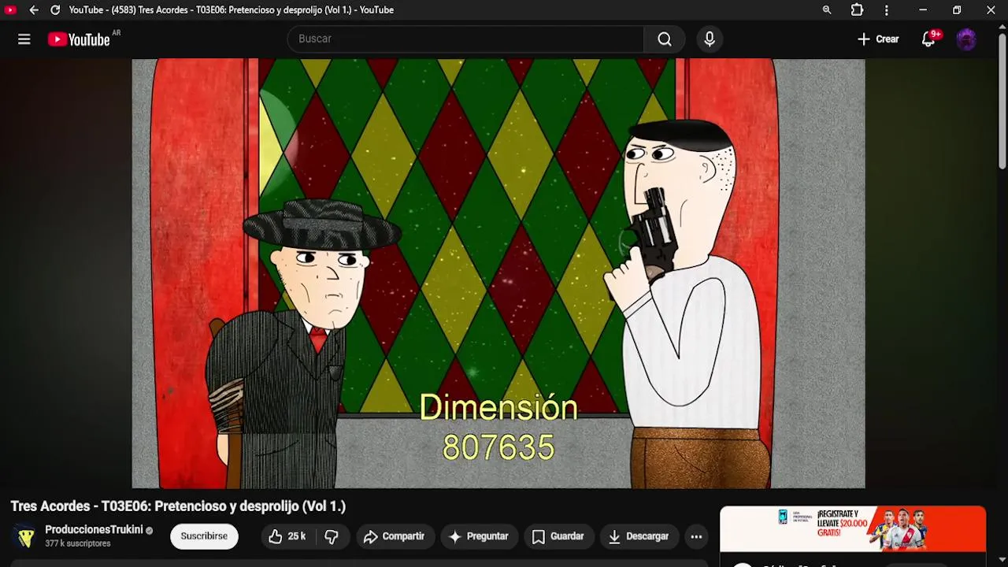The height and width of the screenshot is (567, 1008).
Task: Click the Descargar download button
Action: [x=639, y=536]
